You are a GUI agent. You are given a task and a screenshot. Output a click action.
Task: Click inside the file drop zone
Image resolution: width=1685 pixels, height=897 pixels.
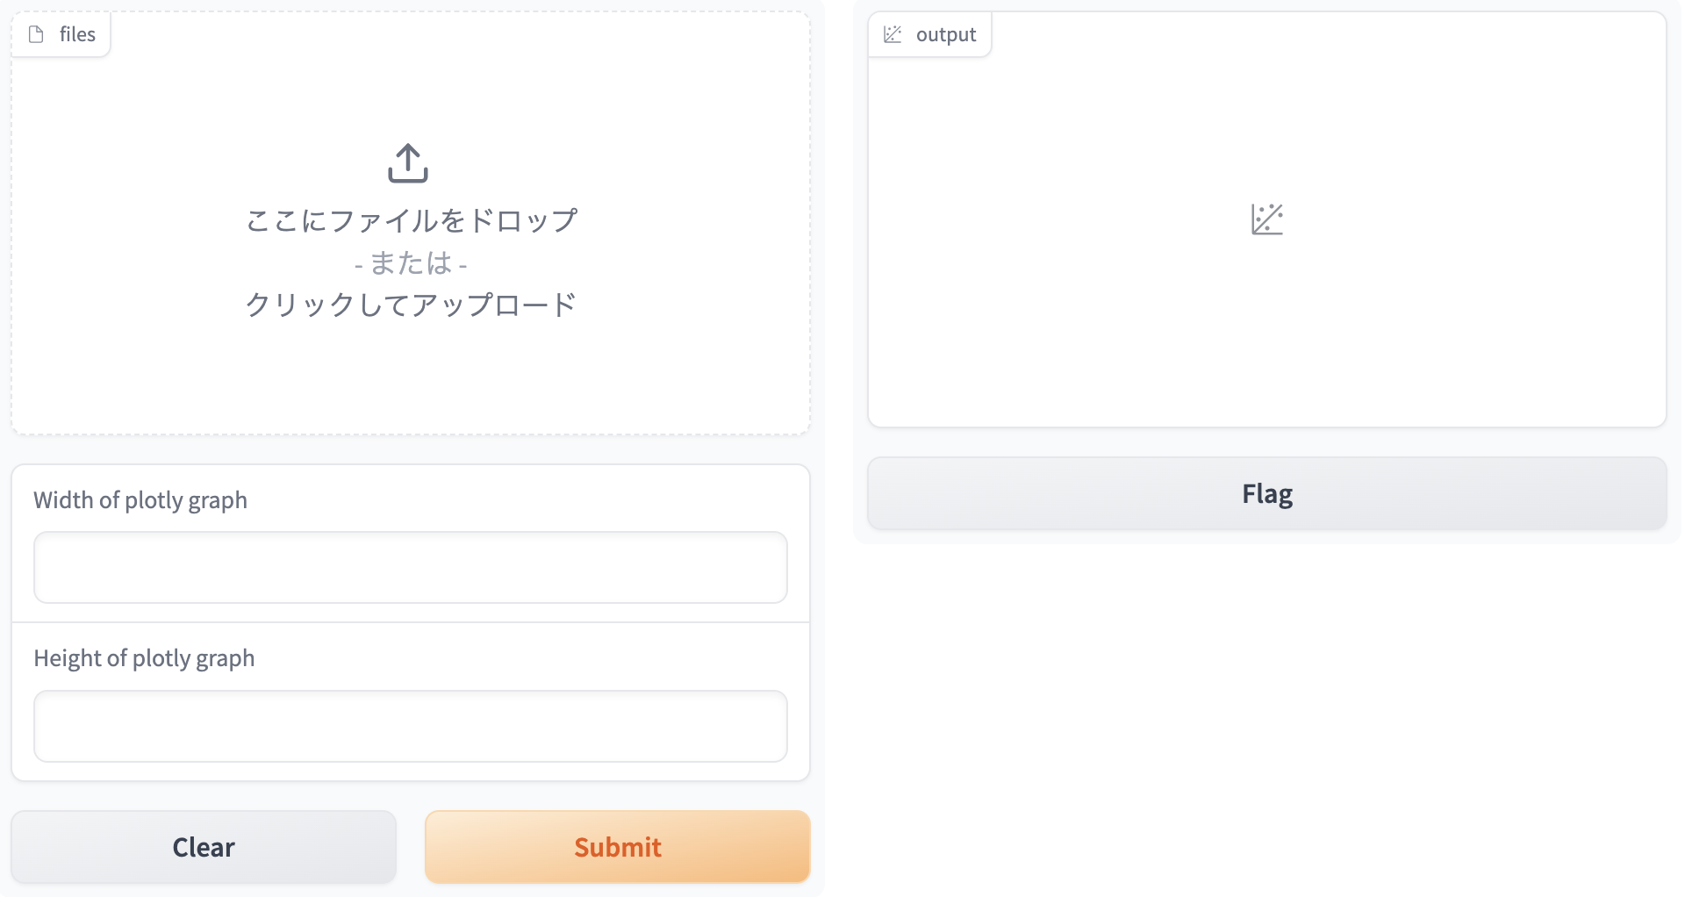click(x=410, y=377)
